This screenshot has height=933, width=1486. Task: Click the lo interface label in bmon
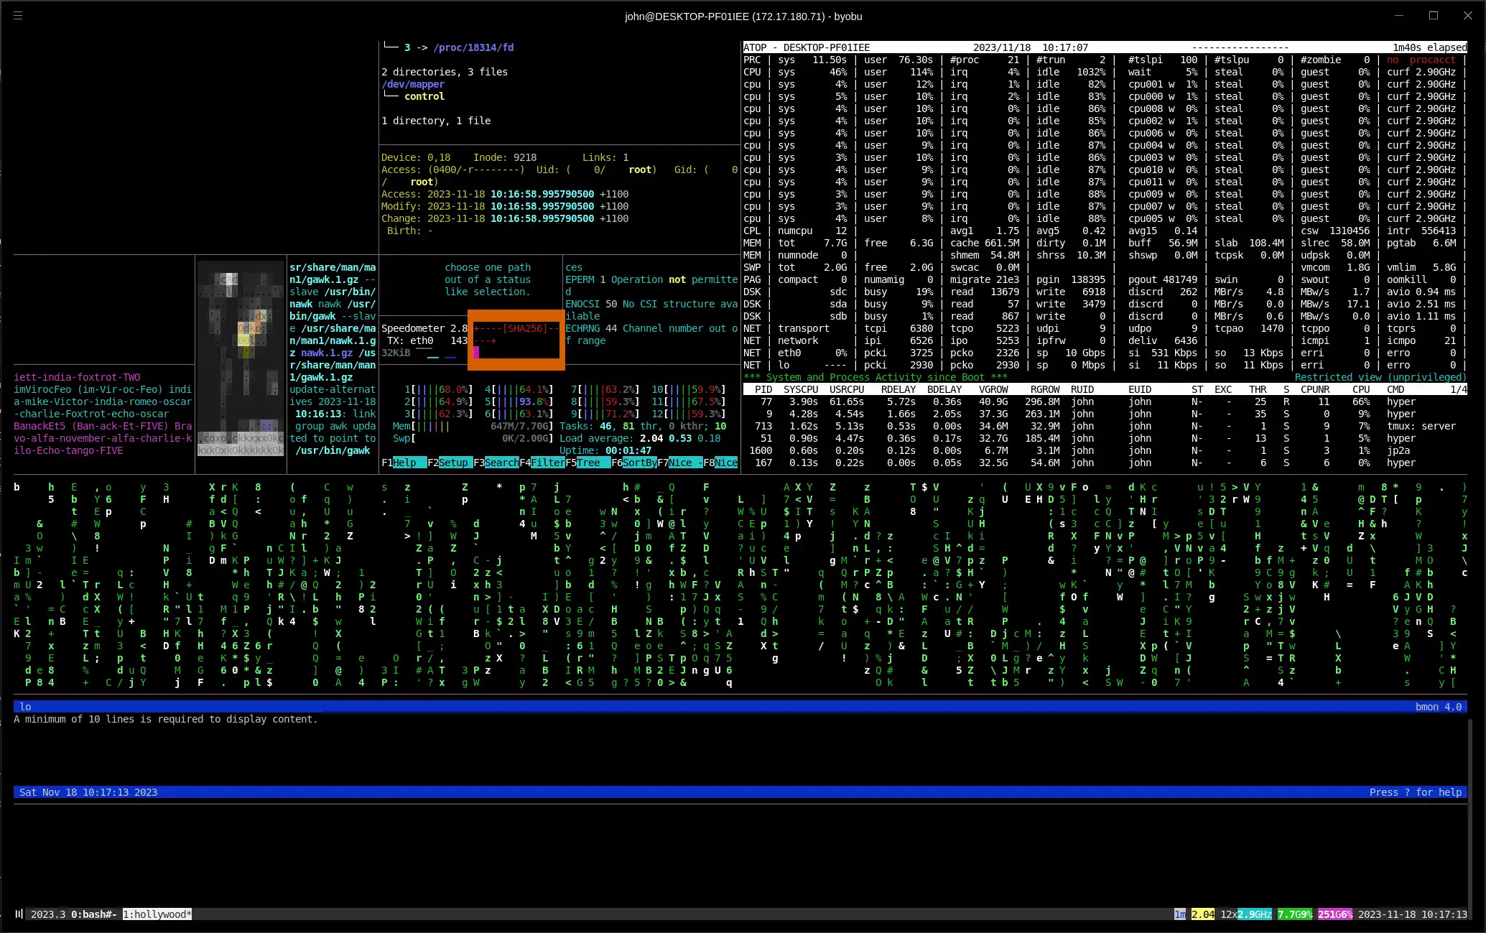pos(25,707)
